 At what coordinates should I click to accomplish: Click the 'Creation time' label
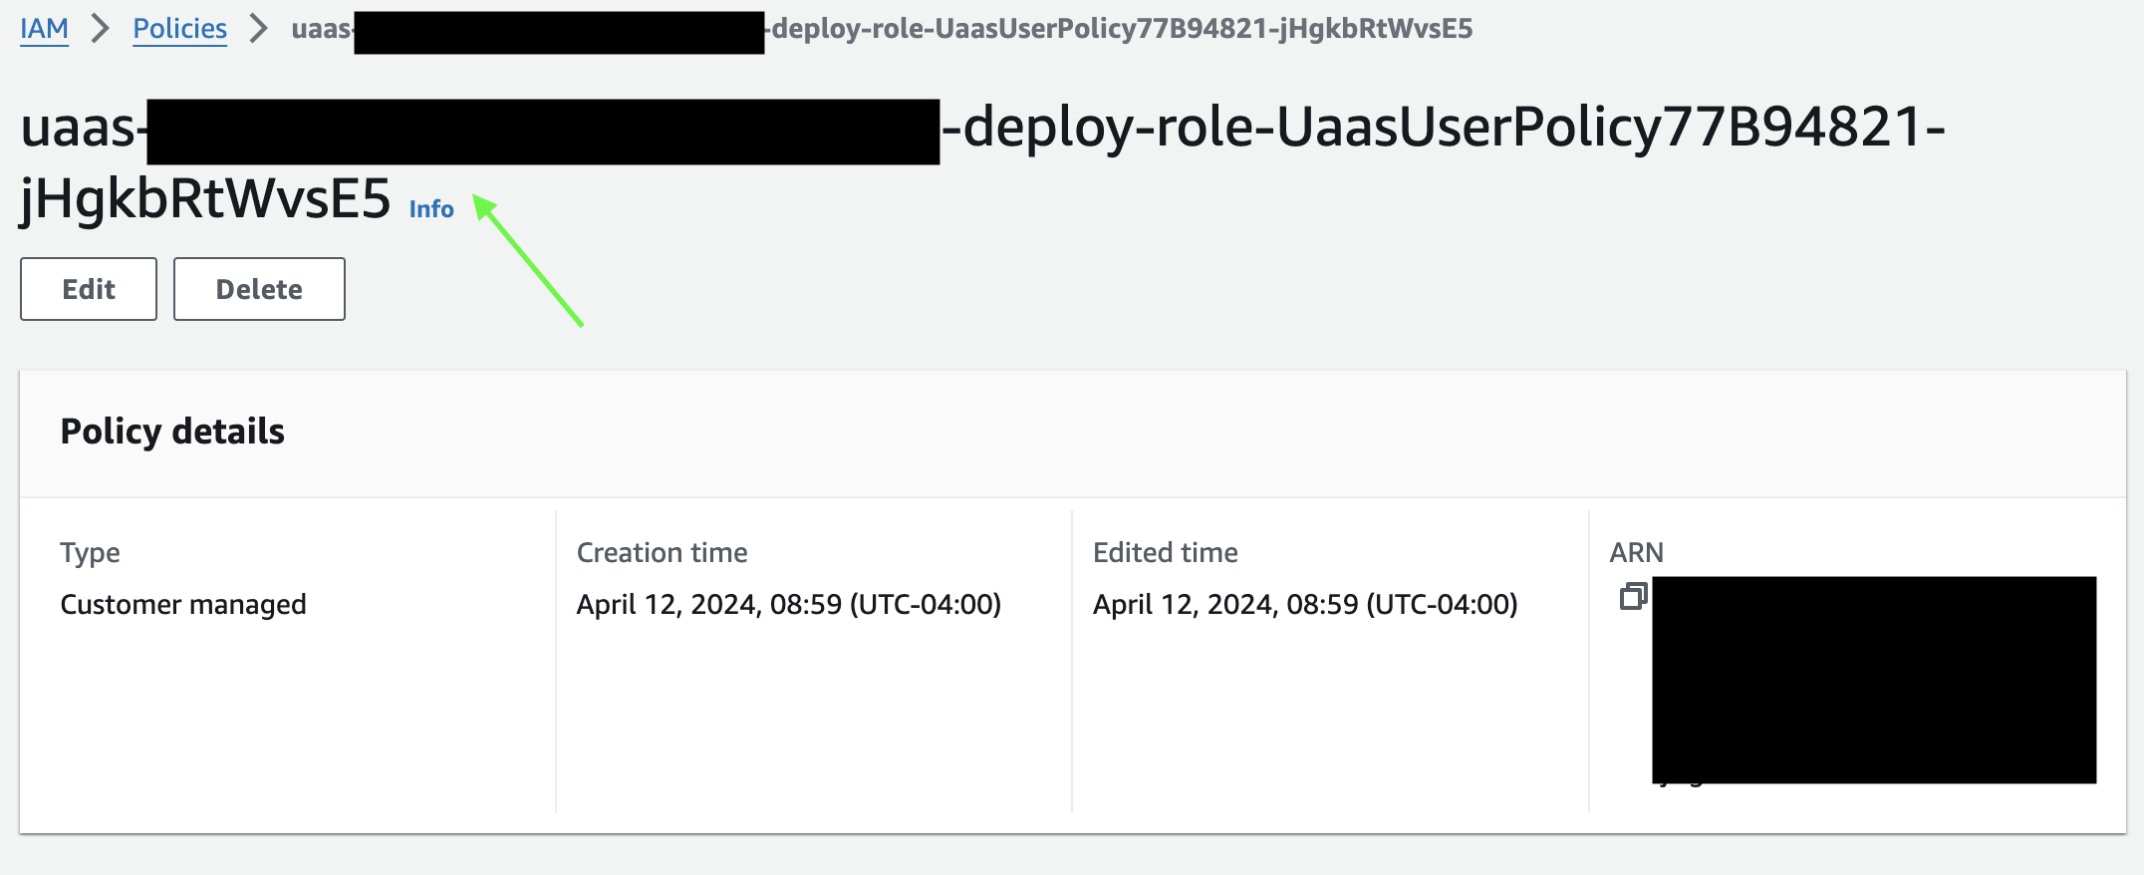[x=663, y=552]
